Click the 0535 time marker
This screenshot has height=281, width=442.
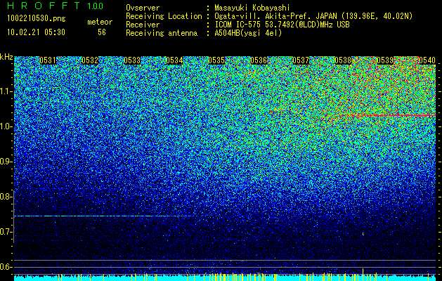(216, 60)
